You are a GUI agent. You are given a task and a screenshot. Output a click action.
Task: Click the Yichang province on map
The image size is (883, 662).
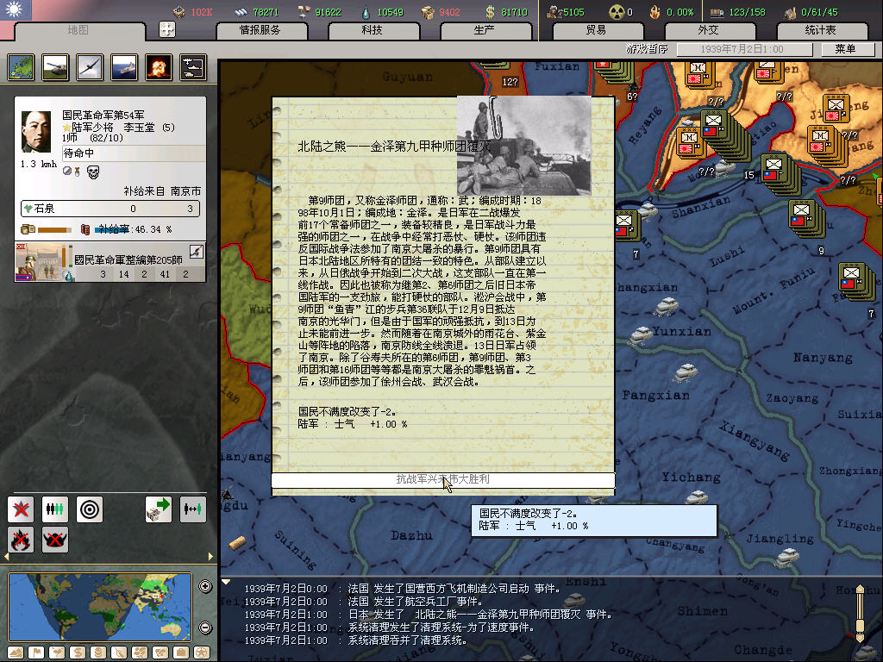coord(691,478)
